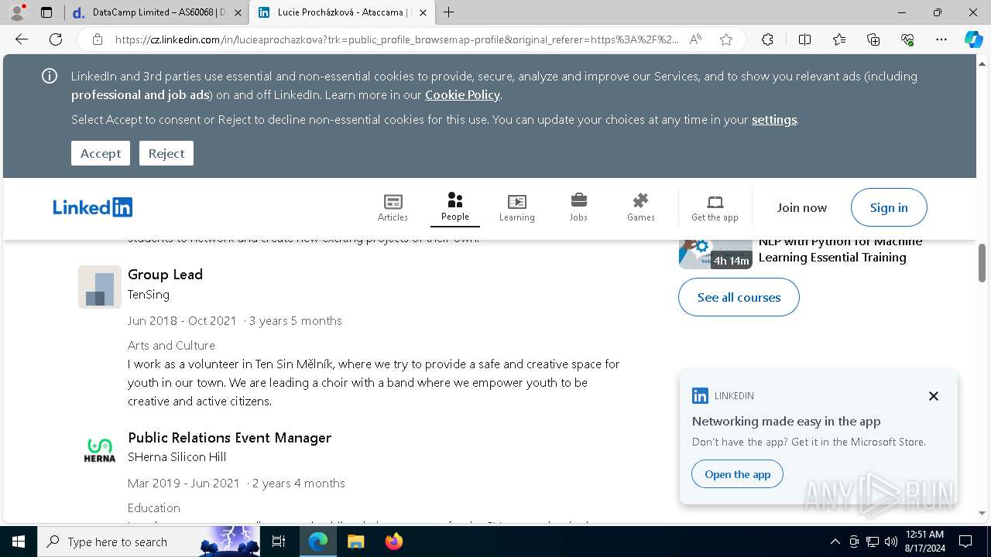Click the Group Lead title

point(165,274)
